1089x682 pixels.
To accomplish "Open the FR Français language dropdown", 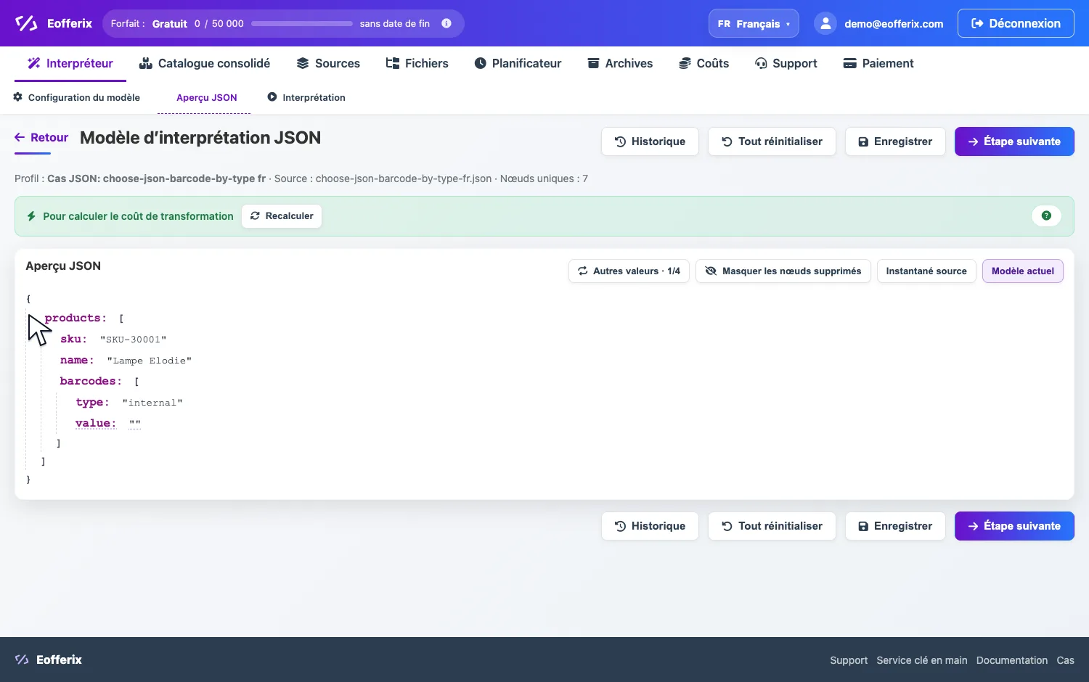I will click(754, 23).
